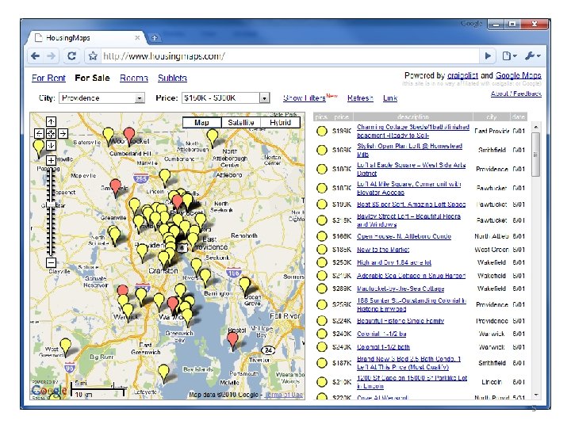Open Loft at Eagle Square listing
The image size is (571, 428).
coord(411,169)
